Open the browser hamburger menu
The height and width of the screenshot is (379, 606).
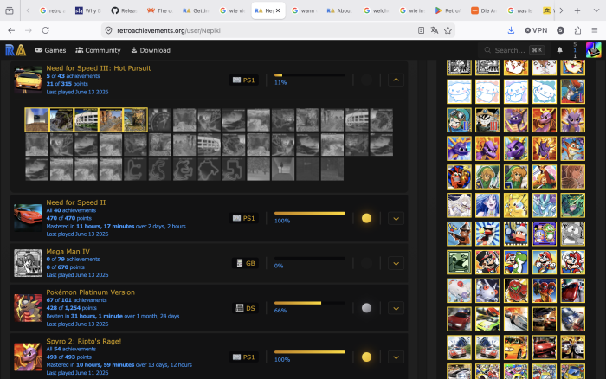(x=595, y=30)
